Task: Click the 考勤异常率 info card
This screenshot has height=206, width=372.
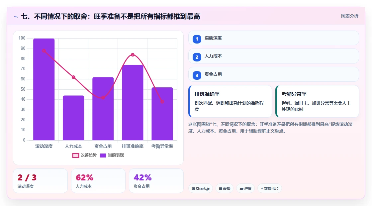Action: pos(317,101)
